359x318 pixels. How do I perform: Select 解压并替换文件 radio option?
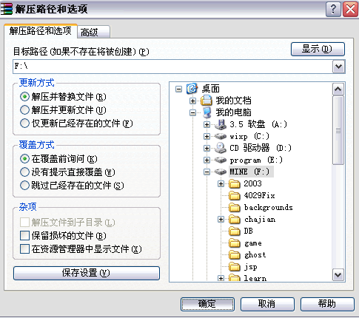24,97
